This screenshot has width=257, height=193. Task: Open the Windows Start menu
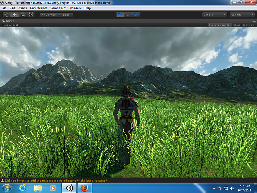tap(7, 188)
